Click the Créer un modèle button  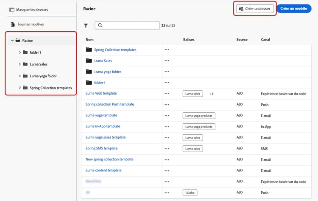(x=293, y=8)
